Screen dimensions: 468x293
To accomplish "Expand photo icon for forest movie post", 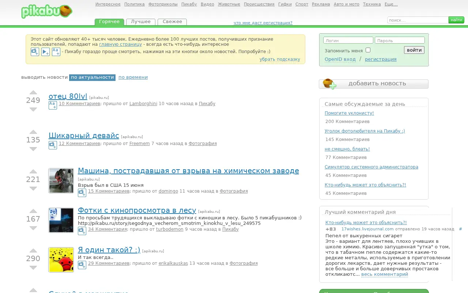I will [82, 231].
